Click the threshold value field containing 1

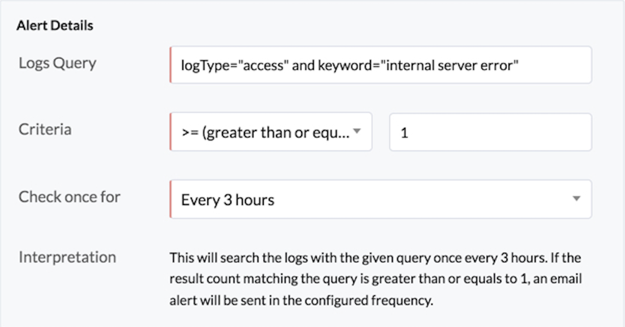[x=490, y=132]
